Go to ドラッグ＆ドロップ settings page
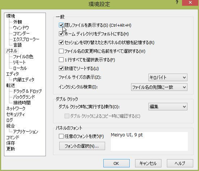This screenshot has width=199, height=171. coord(27,91)
